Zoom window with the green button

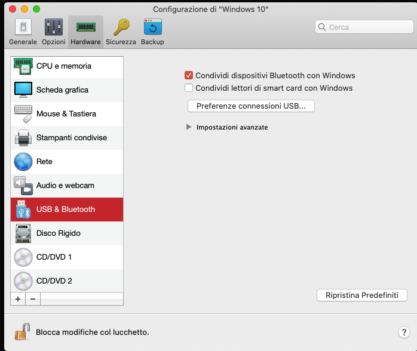[36, 9]
